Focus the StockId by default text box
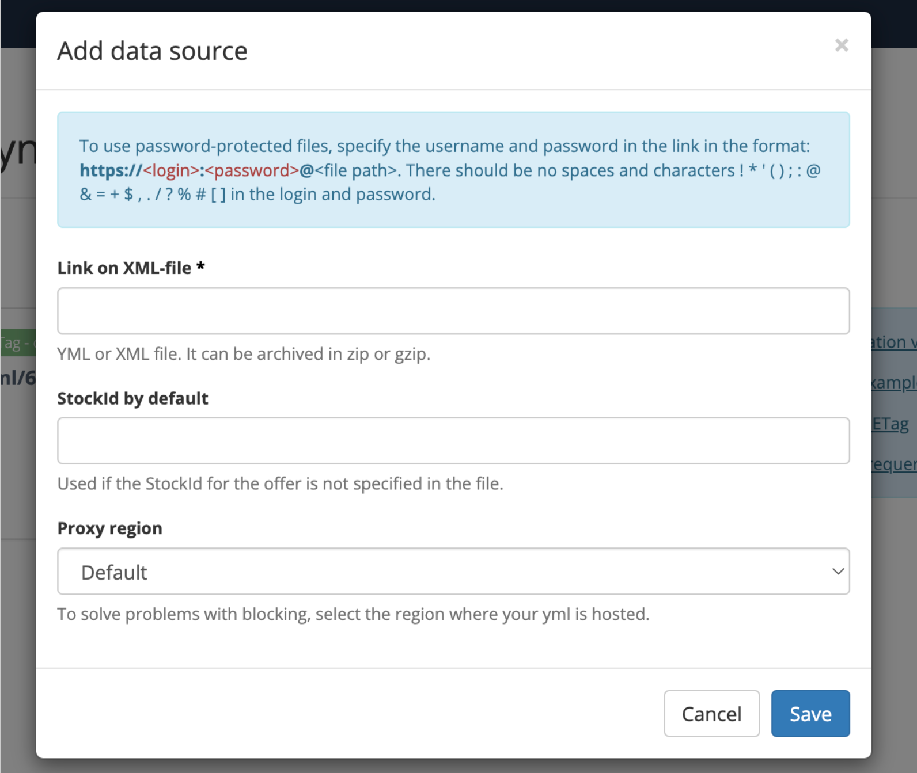917x773 pixels. pos(453,441)
